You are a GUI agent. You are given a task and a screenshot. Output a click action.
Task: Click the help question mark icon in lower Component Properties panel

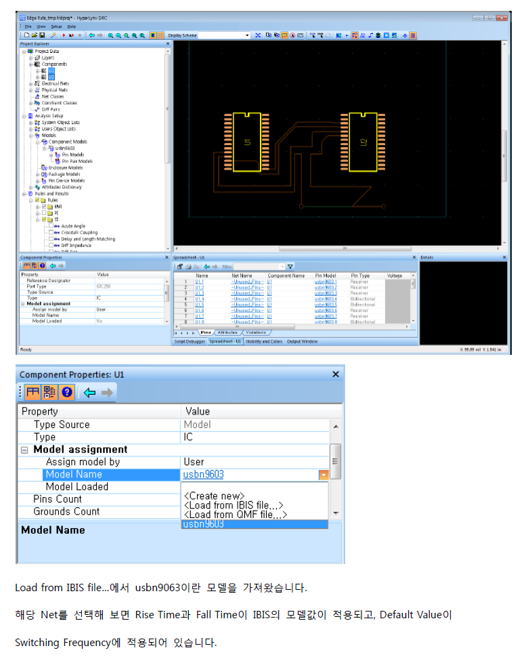(66, 392)
